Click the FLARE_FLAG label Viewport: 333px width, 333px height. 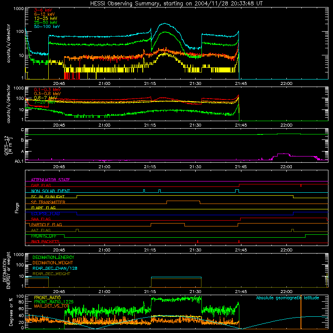point(43,208)
